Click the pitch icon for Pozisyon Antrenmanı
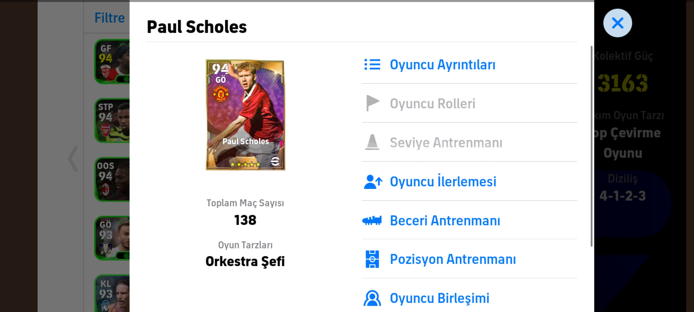The height and width of the screenshot is (312, 694). pyautogui.click(x=372, y=259)
